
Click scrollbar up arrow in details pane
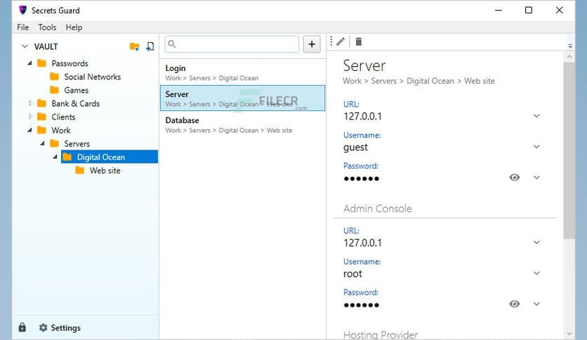tap(569, 57)
